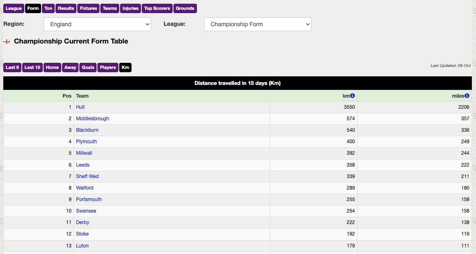Viewport: 476px width, 254px height.
Task: Open the Luton team link
Action: coord(82,246)
